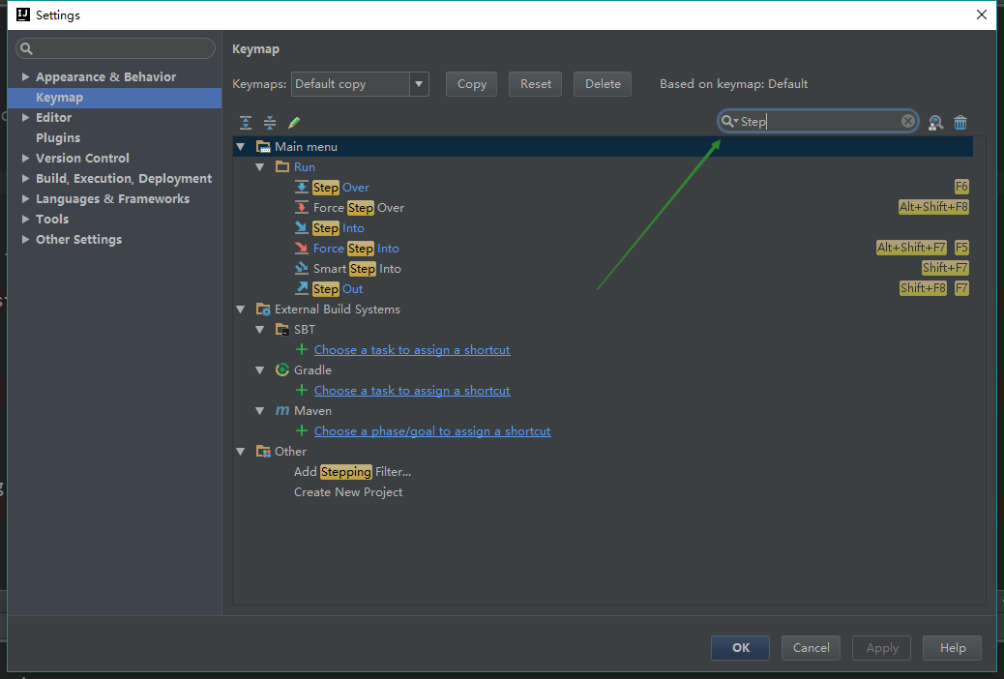Image resolution: width=1004 pixels, height=679 pixels.
Task: Click the SBT folder icon
Action: click(282, 329)
